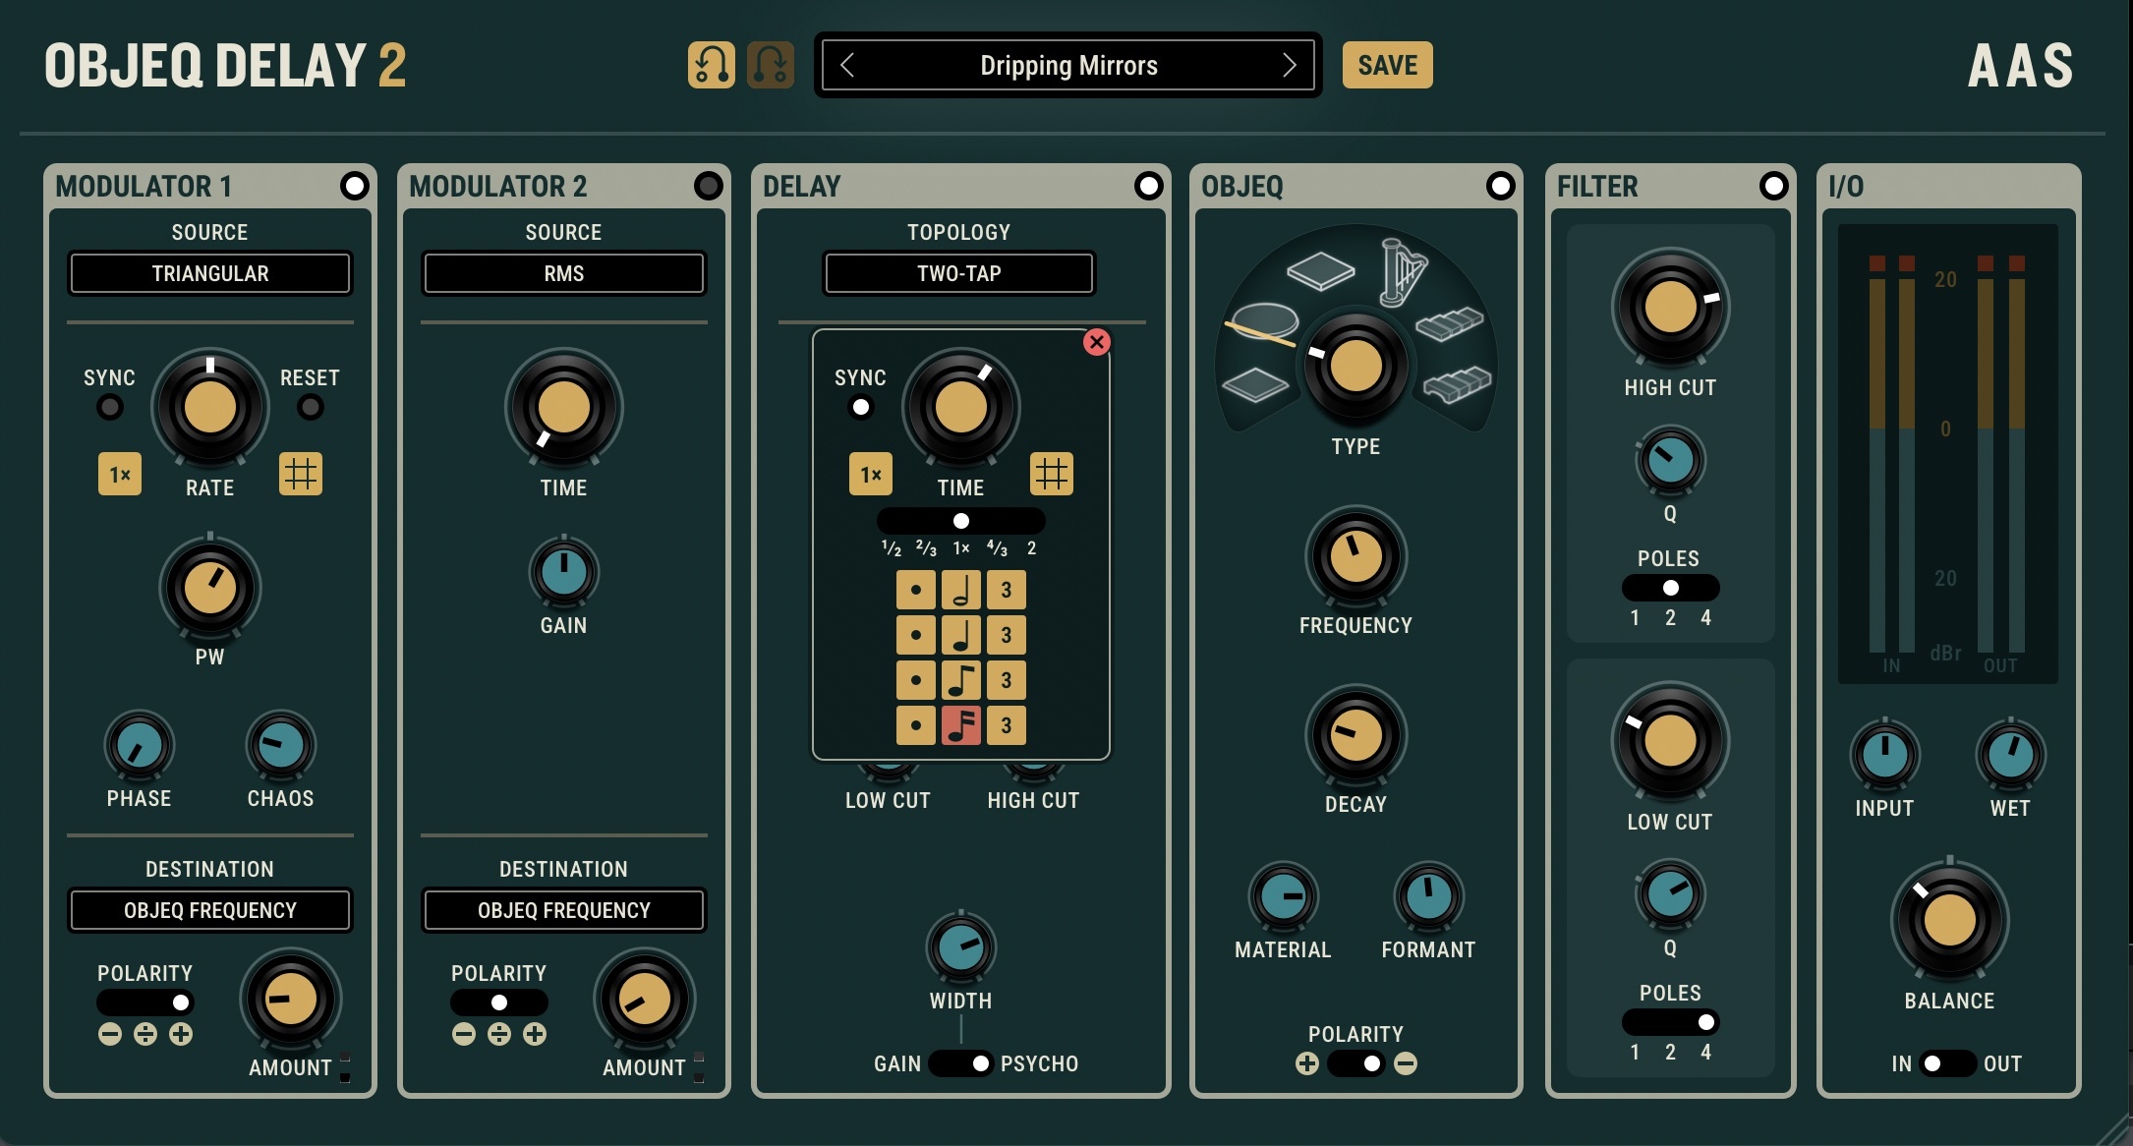Click the first headphone compare icon
Image resolution: width=2133 pixels, height=1146 pixels.
click(711, 65)
